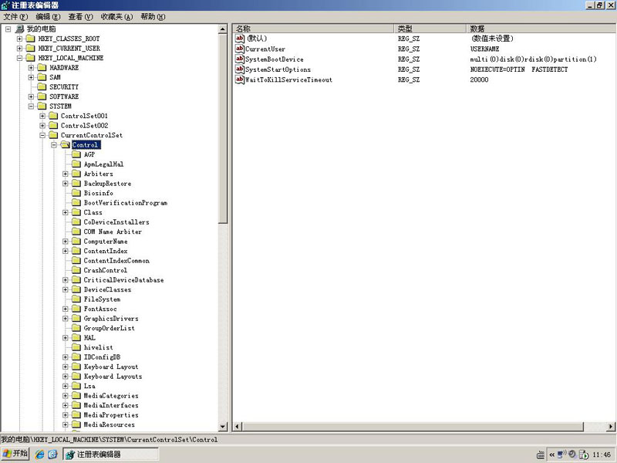Click the WaitToKillServiceTimeout value icon
Viewport: 617px width, 463px height.
[239, 79]
